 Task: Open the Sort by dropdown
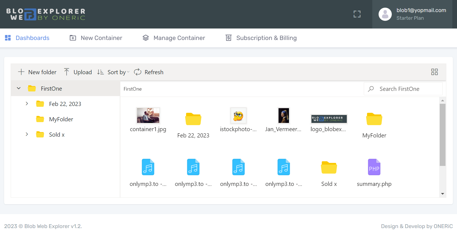[x=113, y=72]
